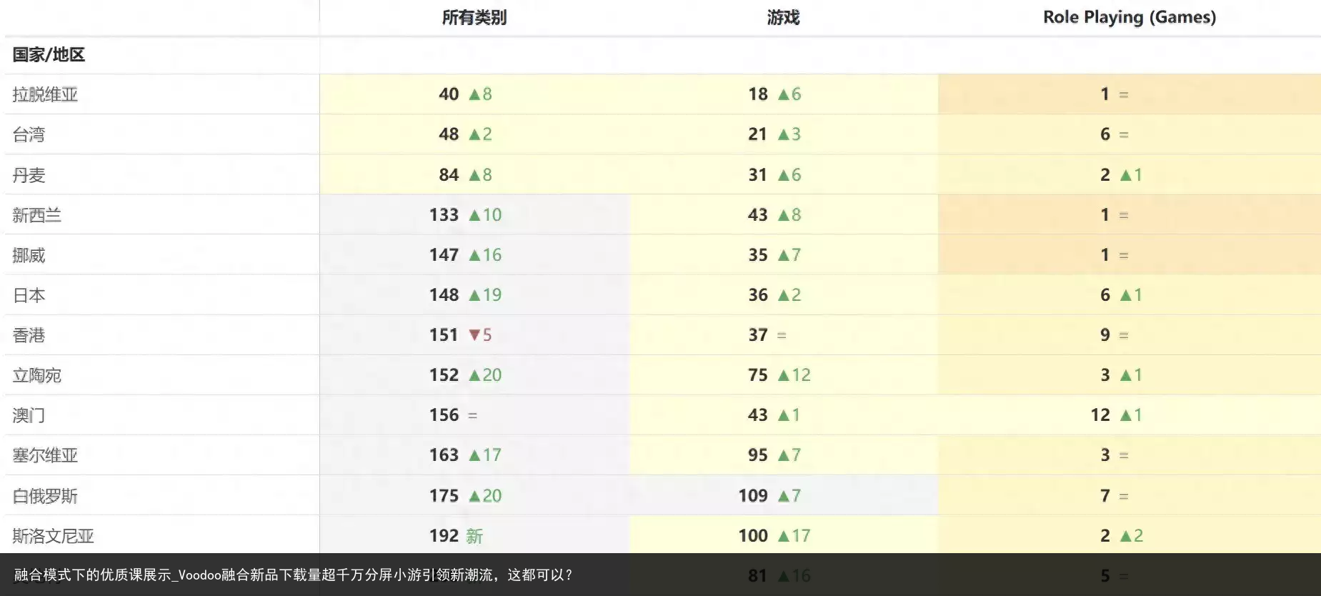This screenshot has height=596, width=1321.
Task: Click rank 31 in 丹麦 游戏 cell
Action: tap(758, 175)
